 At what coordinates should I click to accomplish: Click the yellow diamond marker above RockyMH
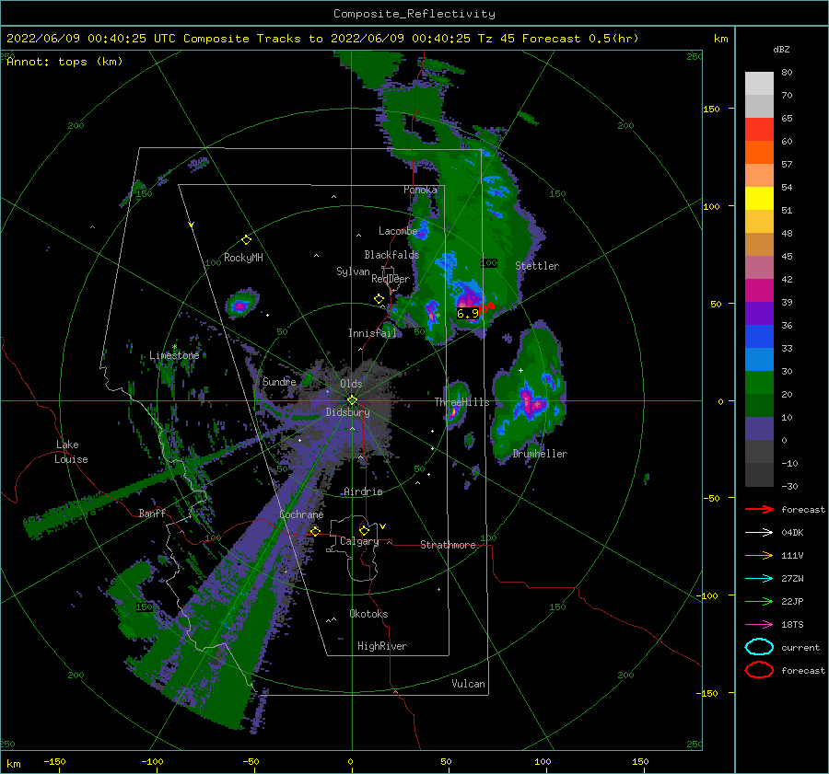click(246, 240)
